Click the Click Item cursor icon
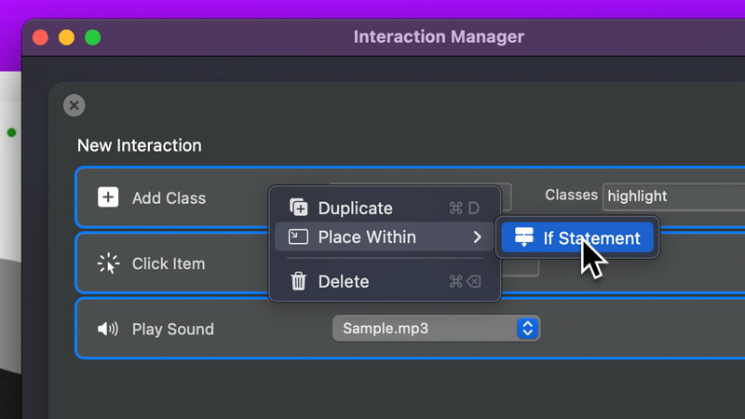Viewport: 745px width, 419px height. pyautogui.click(x=108, y=264)
